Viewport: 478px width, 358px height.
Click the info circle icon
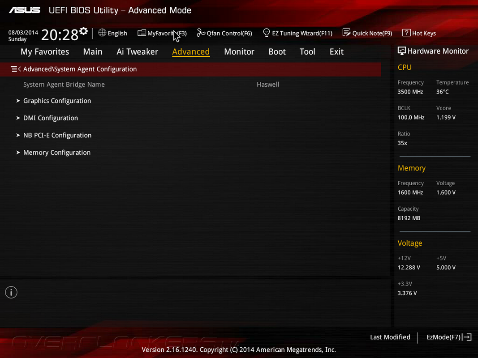(11, 292)
